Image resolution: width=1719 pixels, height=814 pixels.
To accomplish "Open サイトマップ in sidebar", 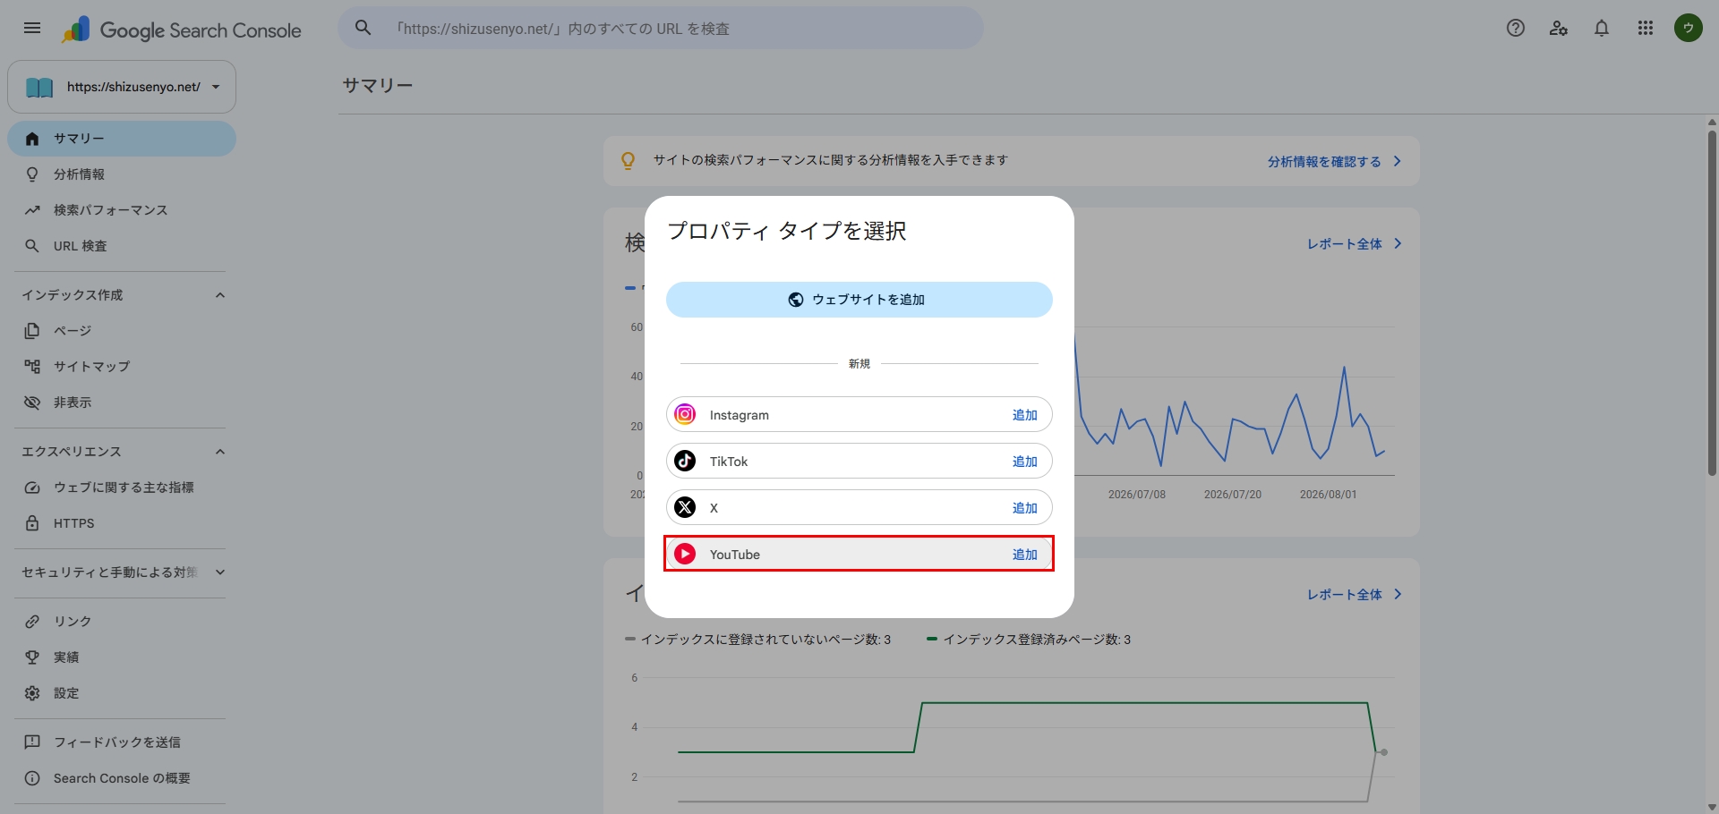I will point(122,367).
